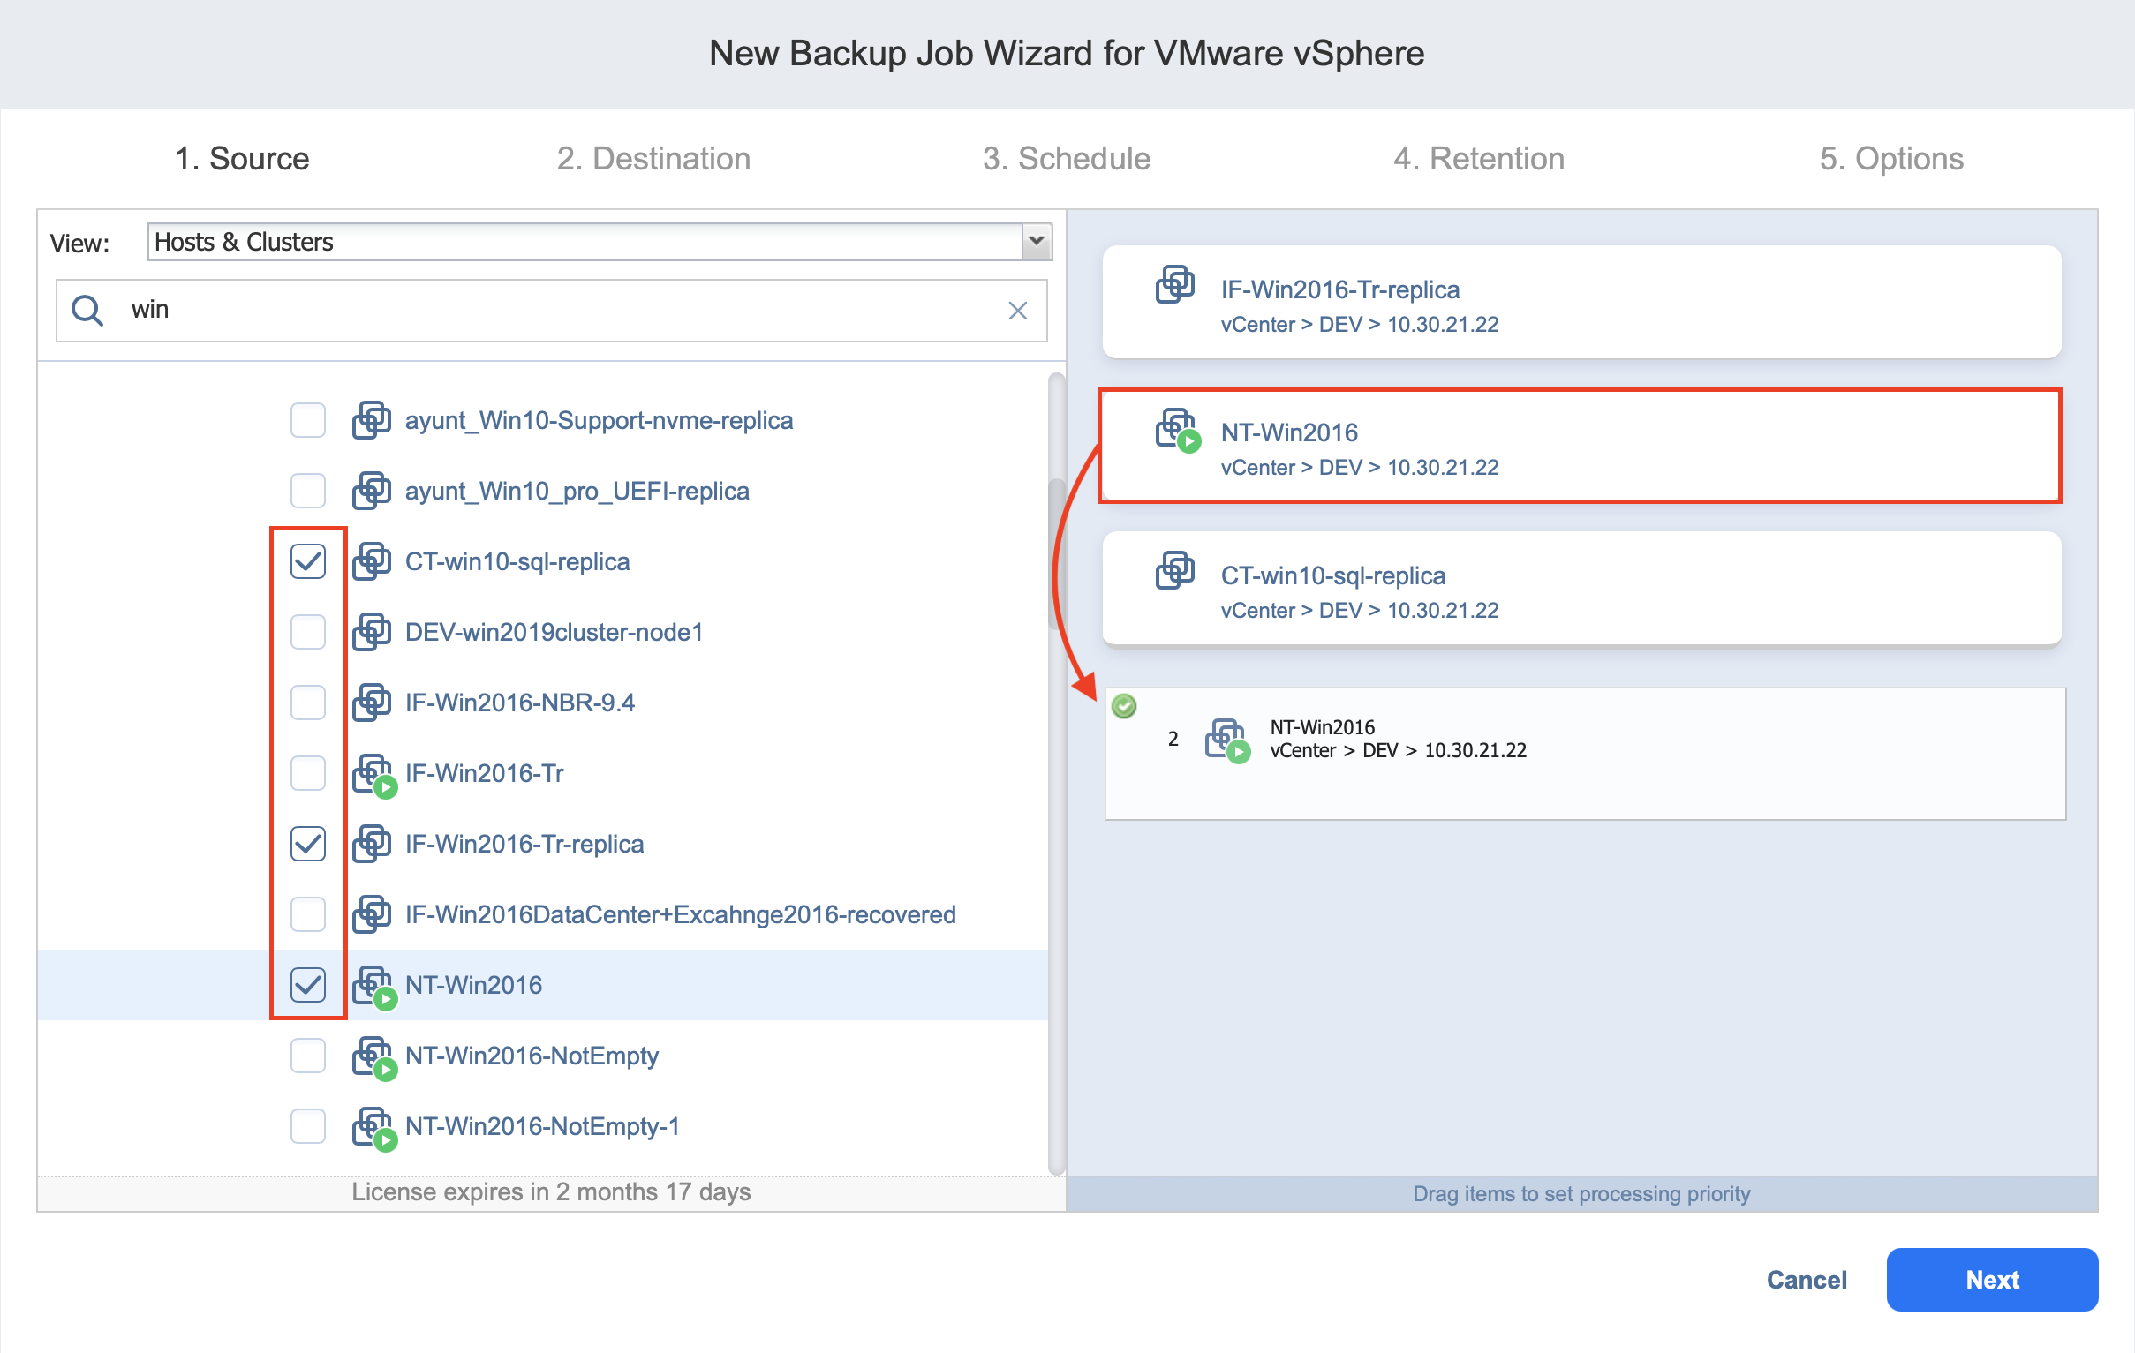Screen dimensions: 2135x1353
Task: Click CT-win10-sql-replica title in selected card
Action: (1332, 576)
